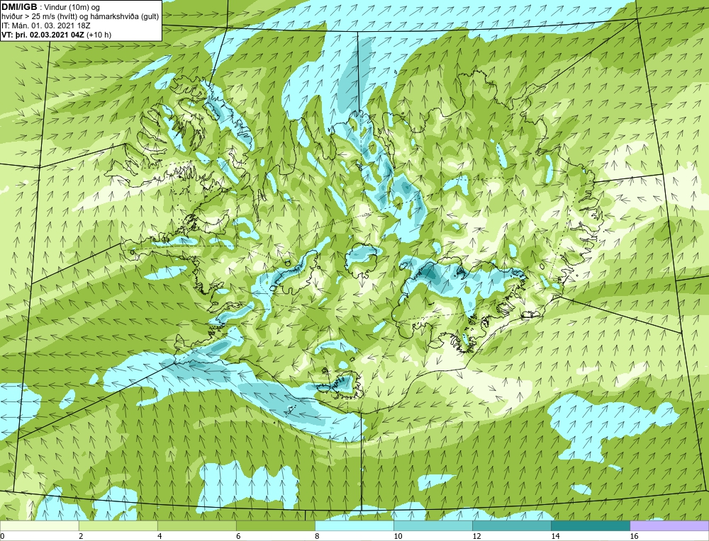Screen dimensions: 709x541
Task: Click the 0–2 m/s palest legend swatch
Action: click(39, 525)
